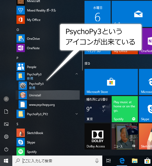The height and width of the screenshot is (166, 152).
Task: Jump to letter O section header
Action: point(18,30)
